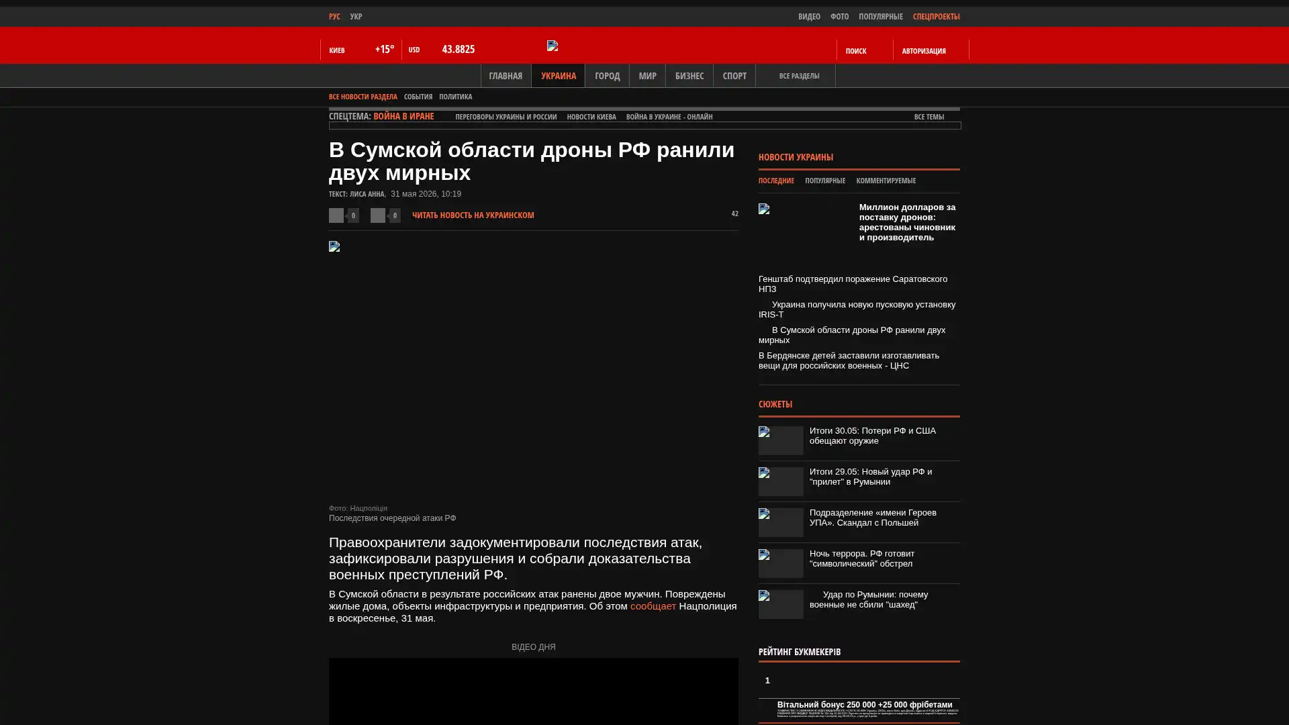
Task: Open the ФОТО section
Action: [839, 16]
